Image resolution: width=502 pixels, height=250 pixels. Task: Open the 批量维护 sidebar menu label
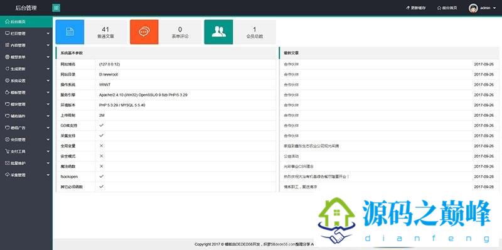(x=18, y=163)
